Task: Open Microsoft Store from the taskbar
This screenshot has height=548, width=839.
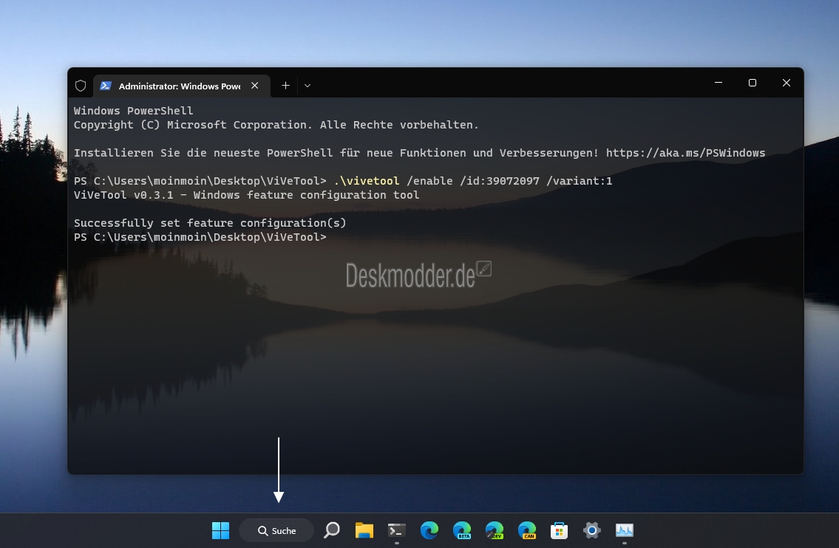Action: (x=559, y=530)
